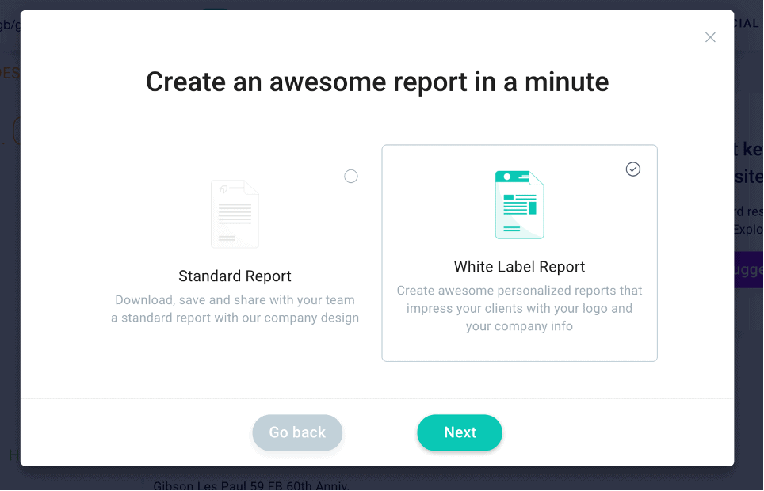Open the Gibson Les Paul 59 FB link
The width and height of the screenshot is (764, 491).
click(250, 485)
